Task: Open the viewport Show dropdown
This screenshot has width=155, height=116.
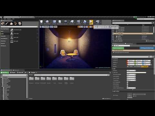Action: click(x=56, y=27)
